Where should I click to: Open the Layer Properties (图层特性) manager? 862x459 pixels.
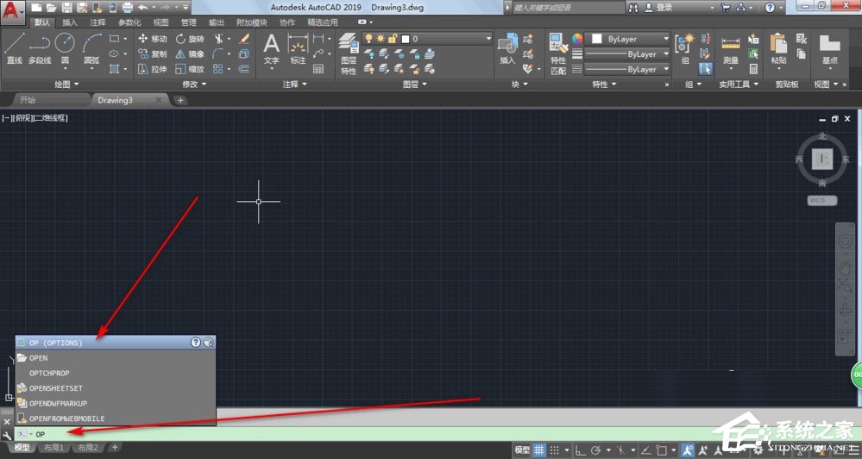348,52
